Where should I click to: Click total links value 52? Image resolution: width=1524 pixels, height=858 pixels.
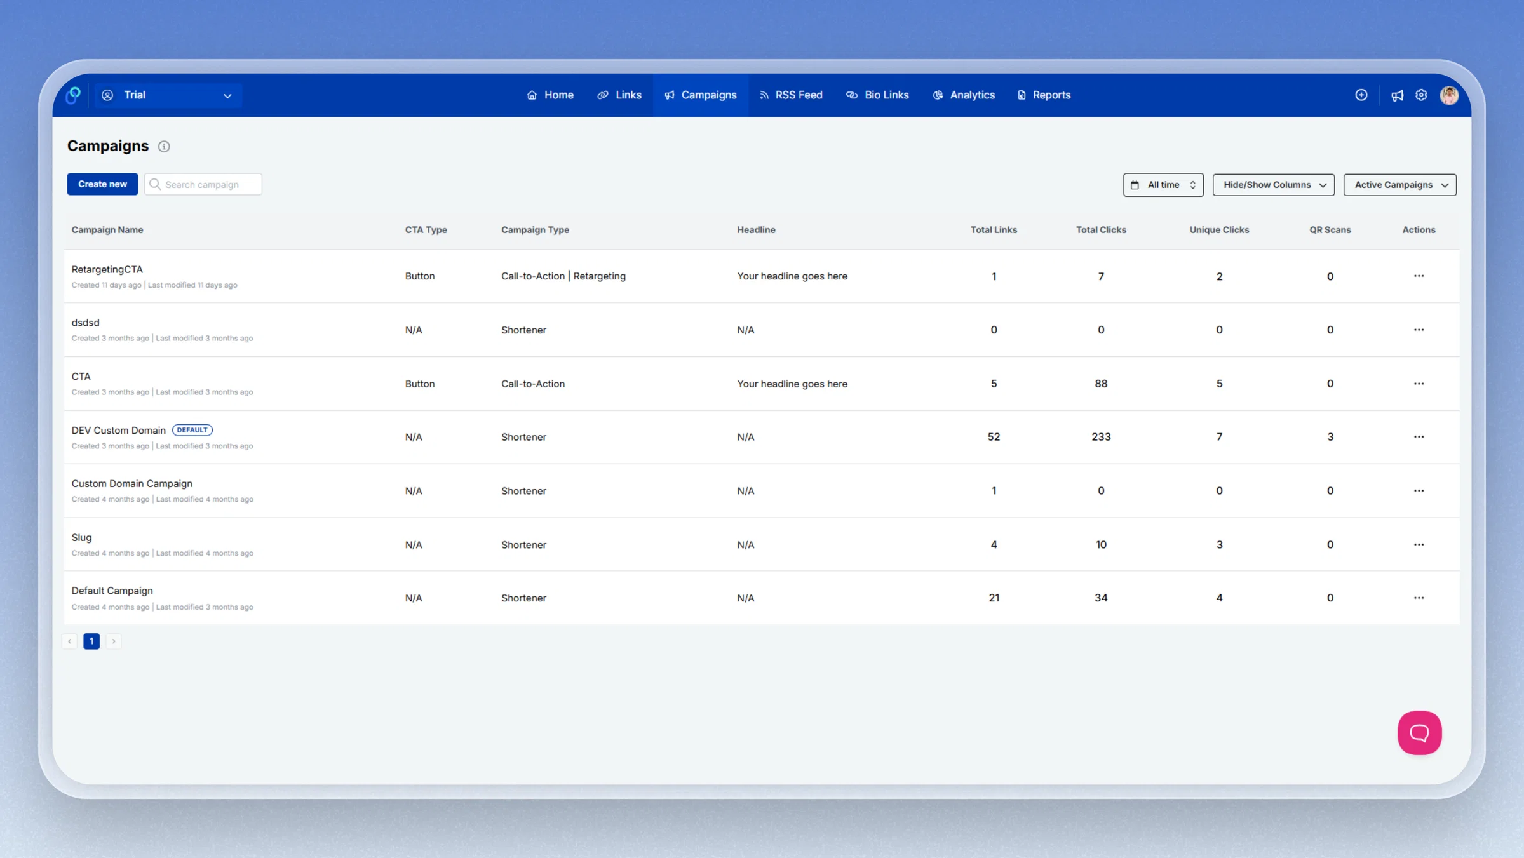coord(994,437)
